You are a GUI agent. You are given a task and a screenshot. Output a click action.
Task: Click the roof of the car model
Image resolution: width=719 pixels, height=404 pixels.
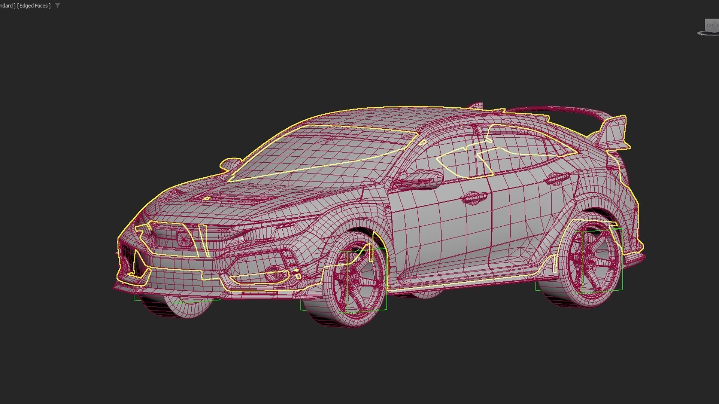[x=412, y=116]
